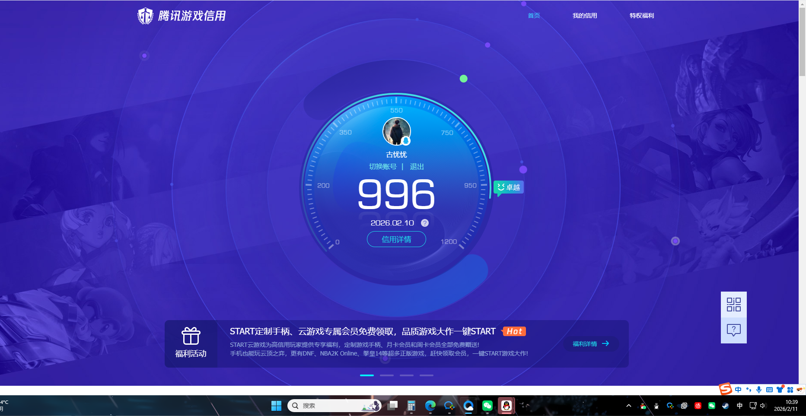This screenshot has width=806, height=416.
Task: Click the gift icon for 福利活动
Action: click(191, 336)
